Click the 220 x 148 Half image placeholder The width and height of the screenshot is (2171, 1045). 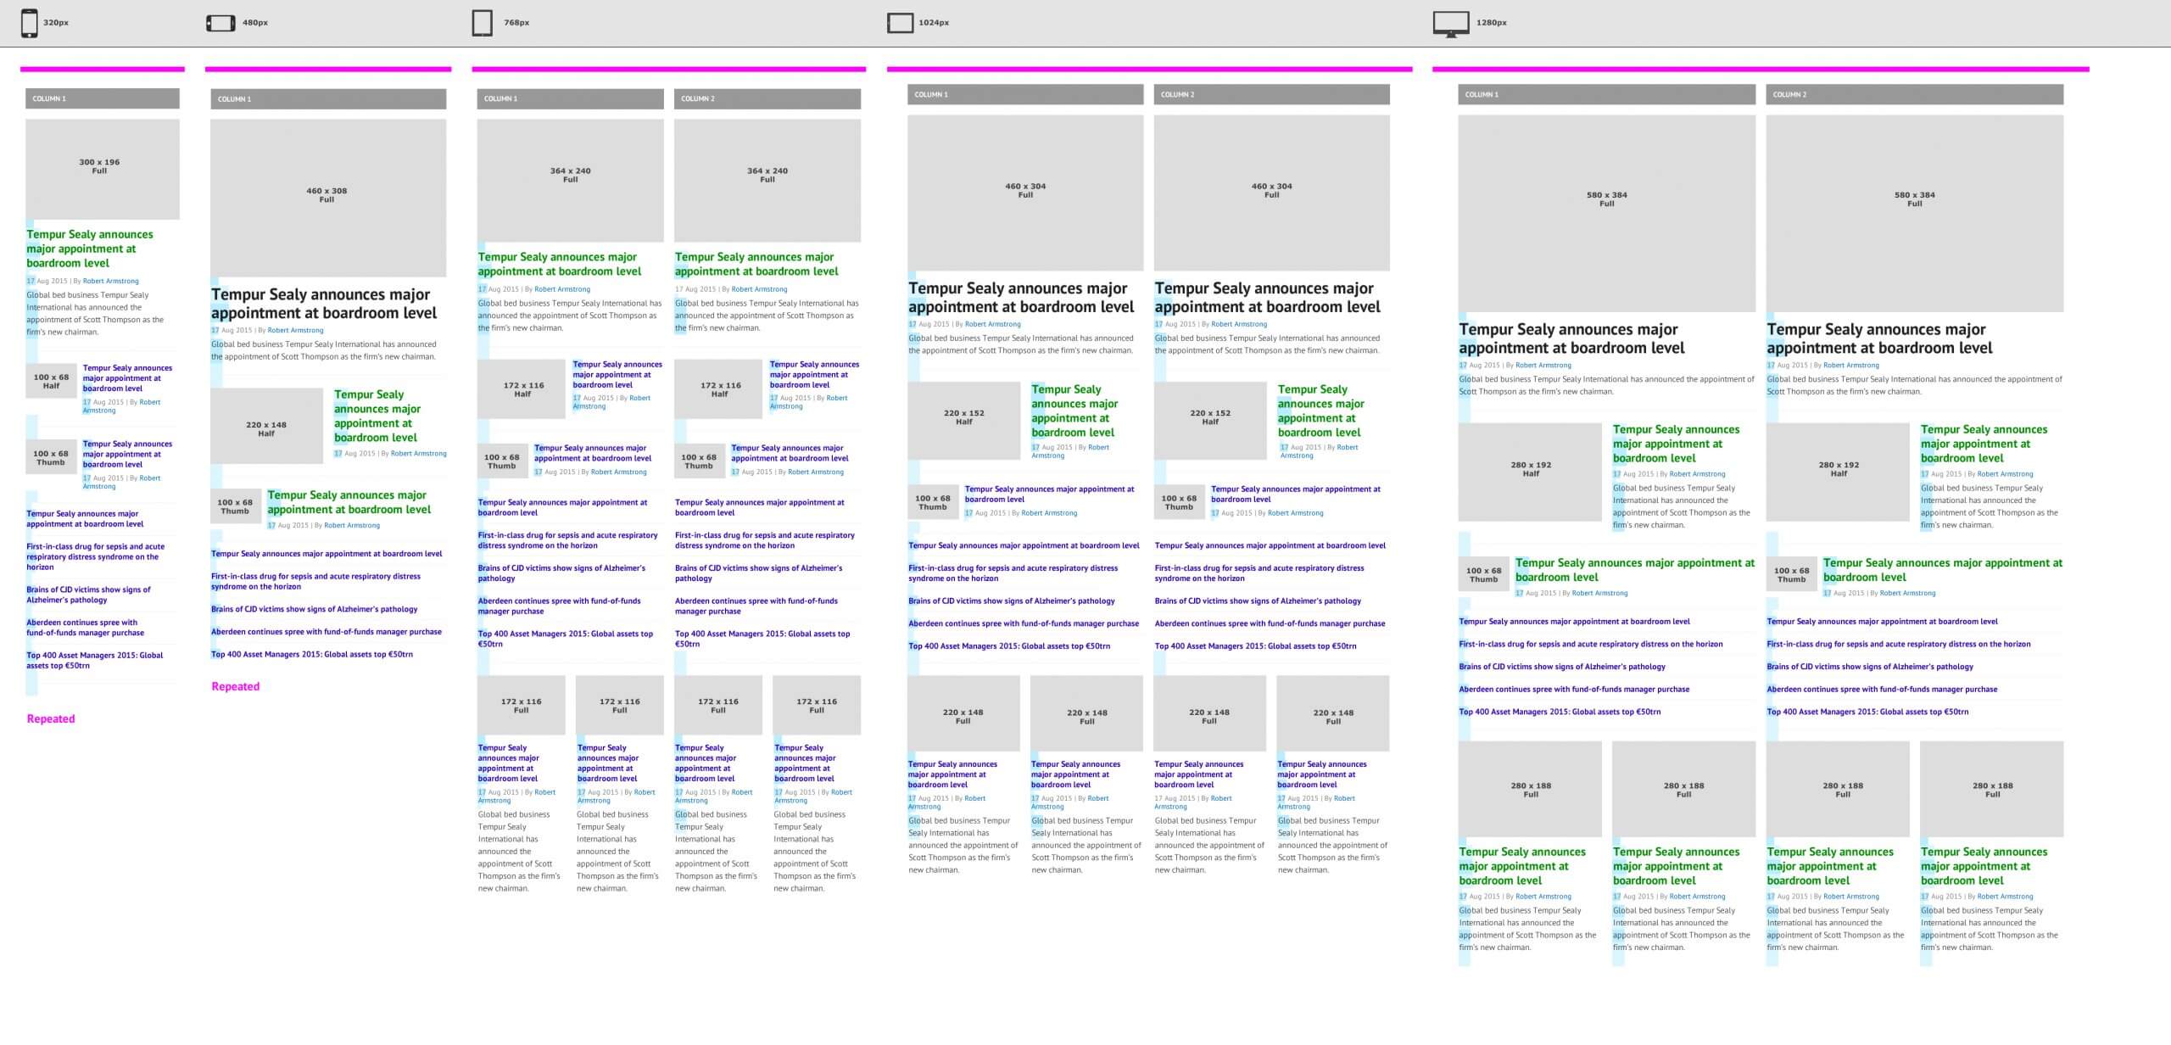pos(266,427)
